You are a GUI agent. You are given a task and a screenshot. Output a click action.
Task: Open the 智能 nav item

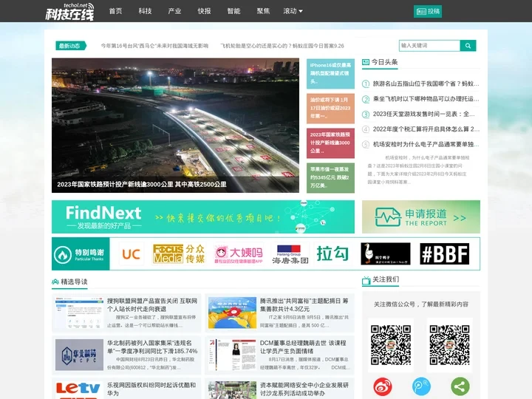pyautogui.click(x=233, y=11)
